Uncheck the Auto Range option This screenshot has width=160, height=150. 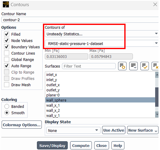7,66
